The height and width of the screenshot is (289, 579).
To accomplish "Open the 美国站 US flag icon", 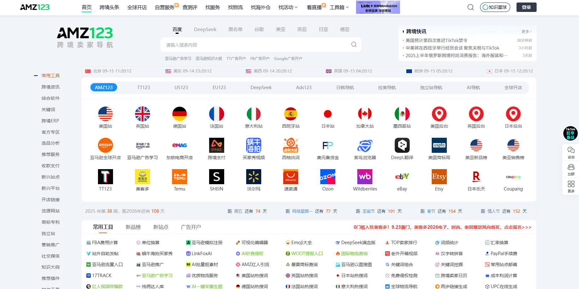I will point(106,114).
